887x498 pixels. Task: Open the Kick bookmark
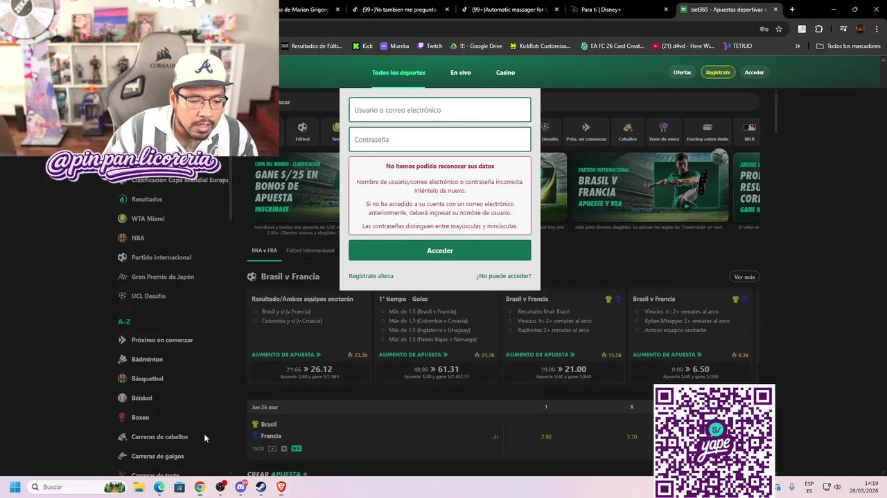pos(362,46)
